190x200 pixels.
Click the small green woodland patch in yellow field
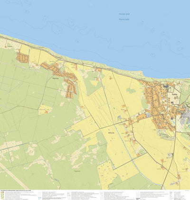point(131,91)
